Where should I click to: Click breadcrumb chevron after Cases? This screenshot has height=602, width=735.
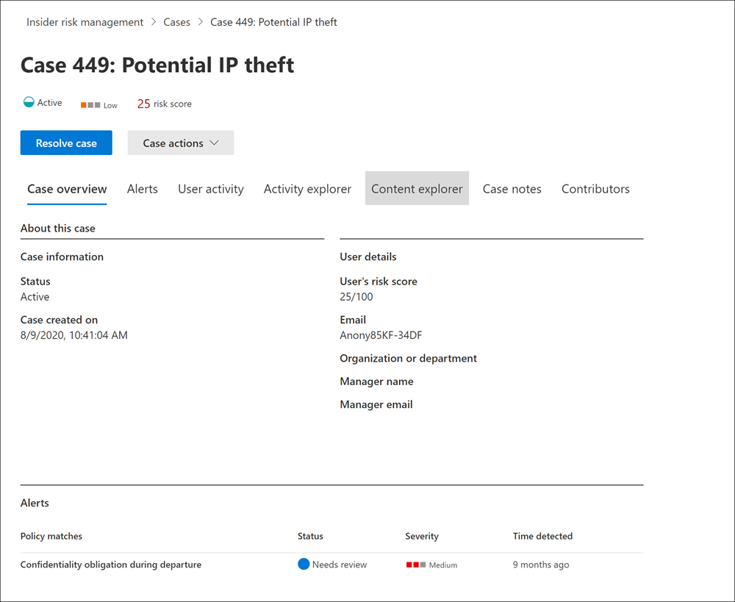(x=201, y=22)
